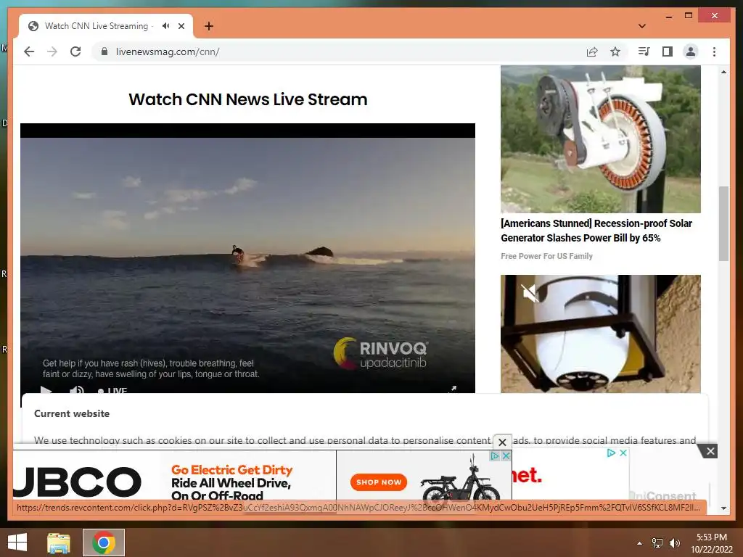743x557 pixels.
Task: Open the solar generator ad image
Action: pos(600,139)
